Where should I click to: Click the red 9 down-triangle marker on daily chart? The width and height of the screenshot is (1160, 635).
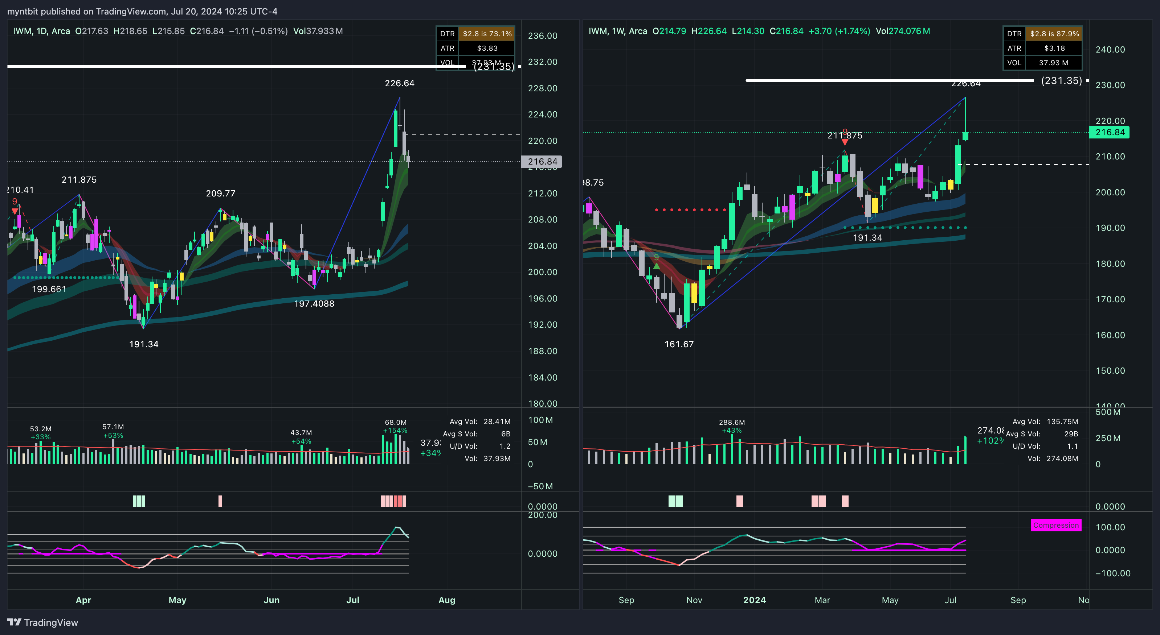[15, 211]
